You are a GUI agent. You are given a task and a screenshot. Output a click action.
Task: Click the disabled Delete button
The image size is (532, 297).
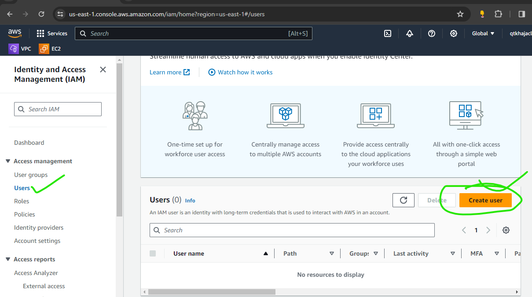pos(437,200)
